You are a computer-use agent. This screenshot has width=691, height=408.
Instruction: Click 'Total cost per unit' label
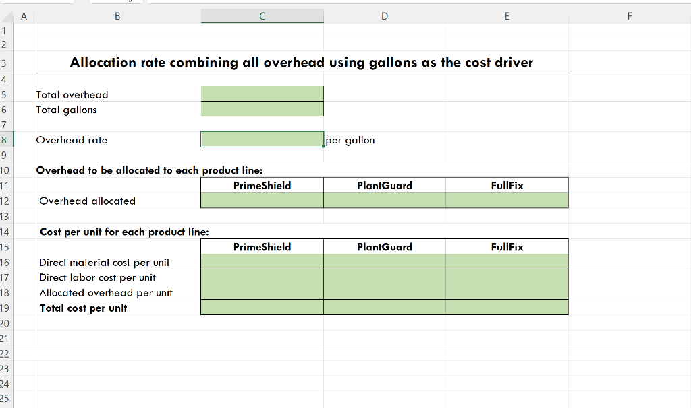click(83, 308)
